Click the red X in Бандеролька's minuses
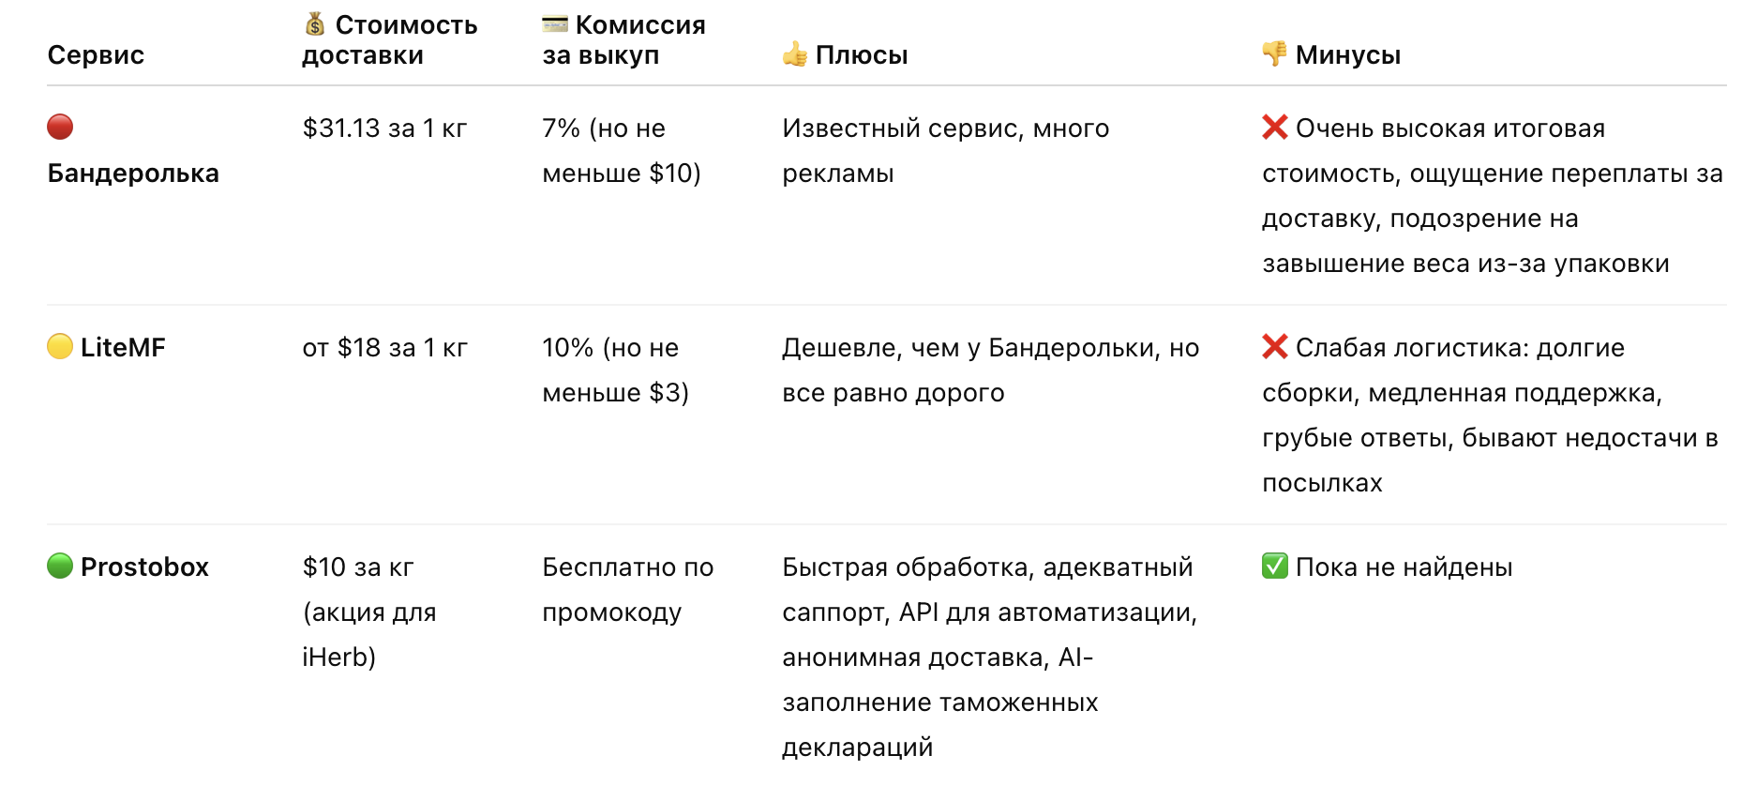The image size is (1742, 801). point(1275,128)
